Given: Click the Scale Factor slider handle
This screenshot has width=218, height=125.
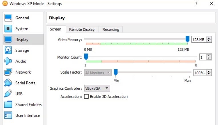Looking at the screenshot, I should point(116,72).
